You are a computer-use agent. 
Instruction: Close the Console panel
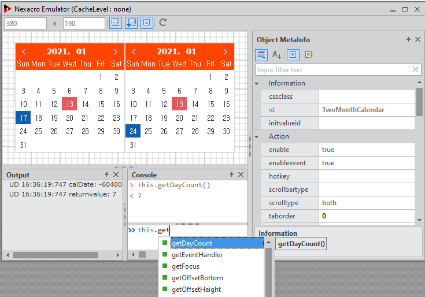(x=241, y=175)
